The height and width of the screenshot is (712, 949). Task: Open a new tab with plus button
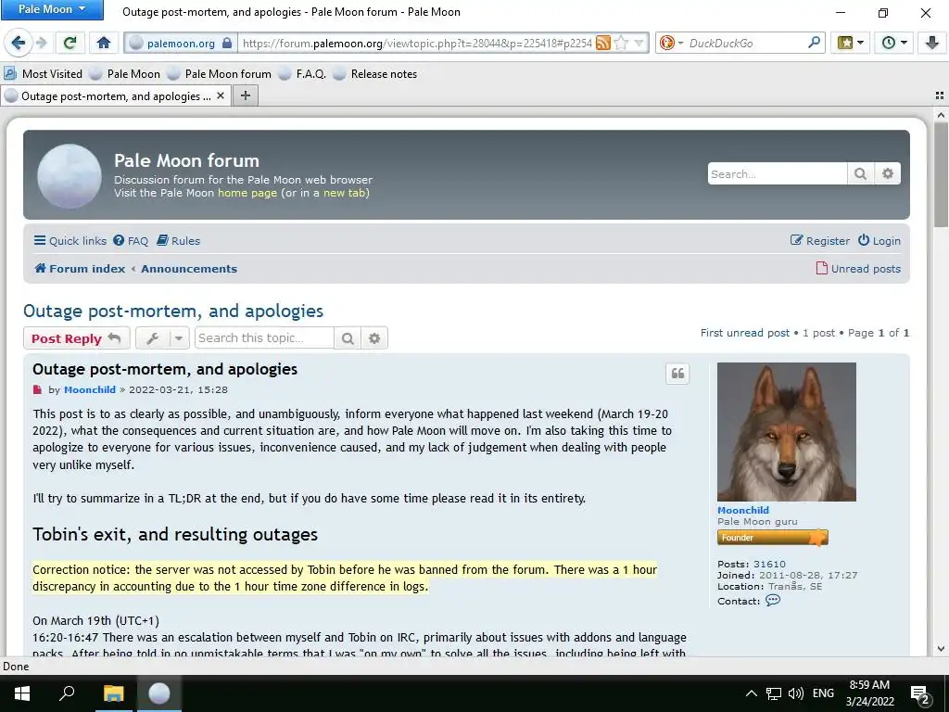point(245,95)
